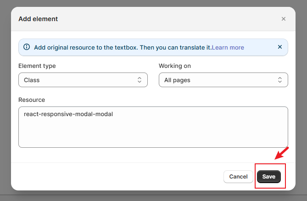
Task: Click the Working on field label
Action: click(175, 66)
